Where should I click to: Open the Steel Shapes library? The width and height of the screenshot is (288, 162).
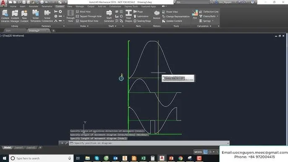128,16
